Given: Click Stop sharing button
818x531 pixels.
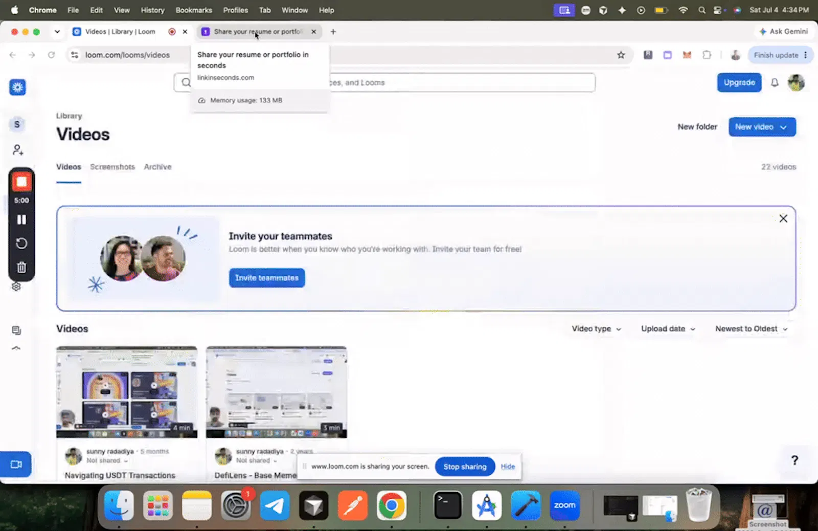Looking at the screenshot, I should coord(465,467).
